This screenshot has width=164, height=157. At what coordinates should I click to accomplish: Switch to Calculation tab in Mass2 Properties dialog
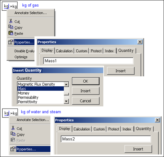click(x=82, y=129)
